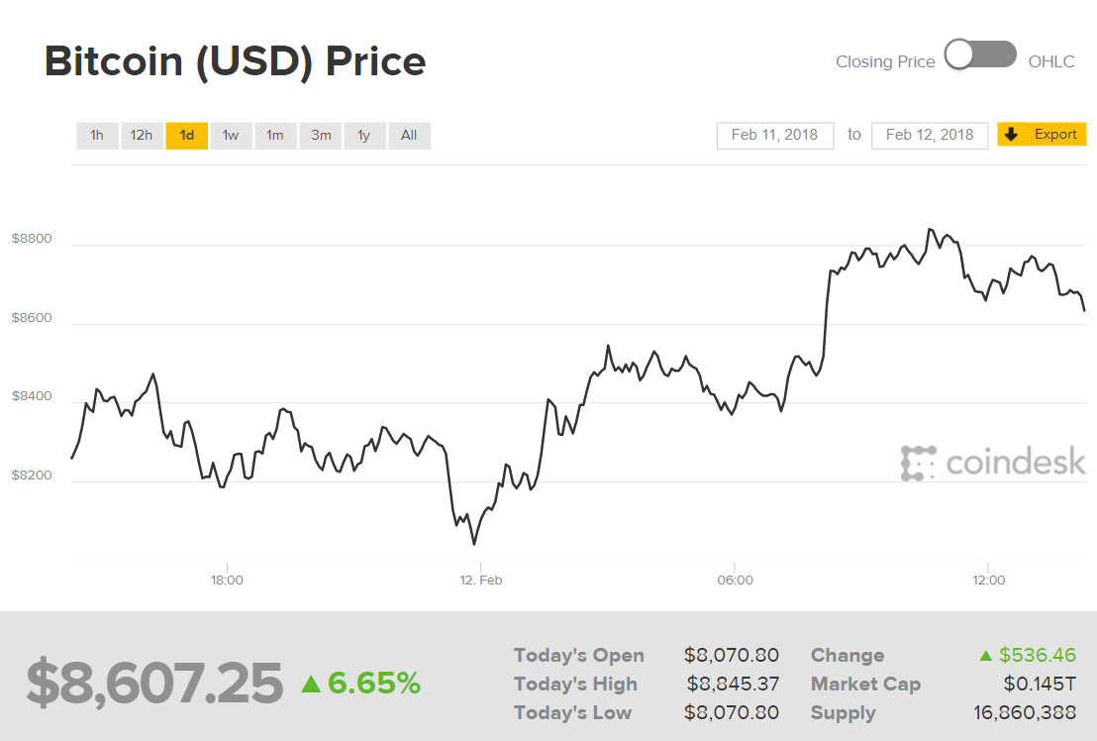Select the 1y time range
The height and width of the screenshot is (741, 1097).
coord(364,135)
